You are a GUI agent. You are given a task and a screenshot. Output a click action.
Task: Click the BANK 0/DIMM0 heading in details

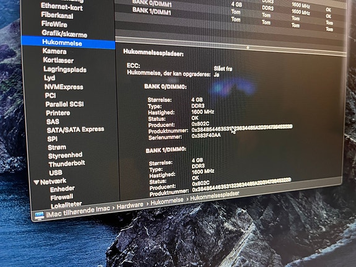coord(165,87)
